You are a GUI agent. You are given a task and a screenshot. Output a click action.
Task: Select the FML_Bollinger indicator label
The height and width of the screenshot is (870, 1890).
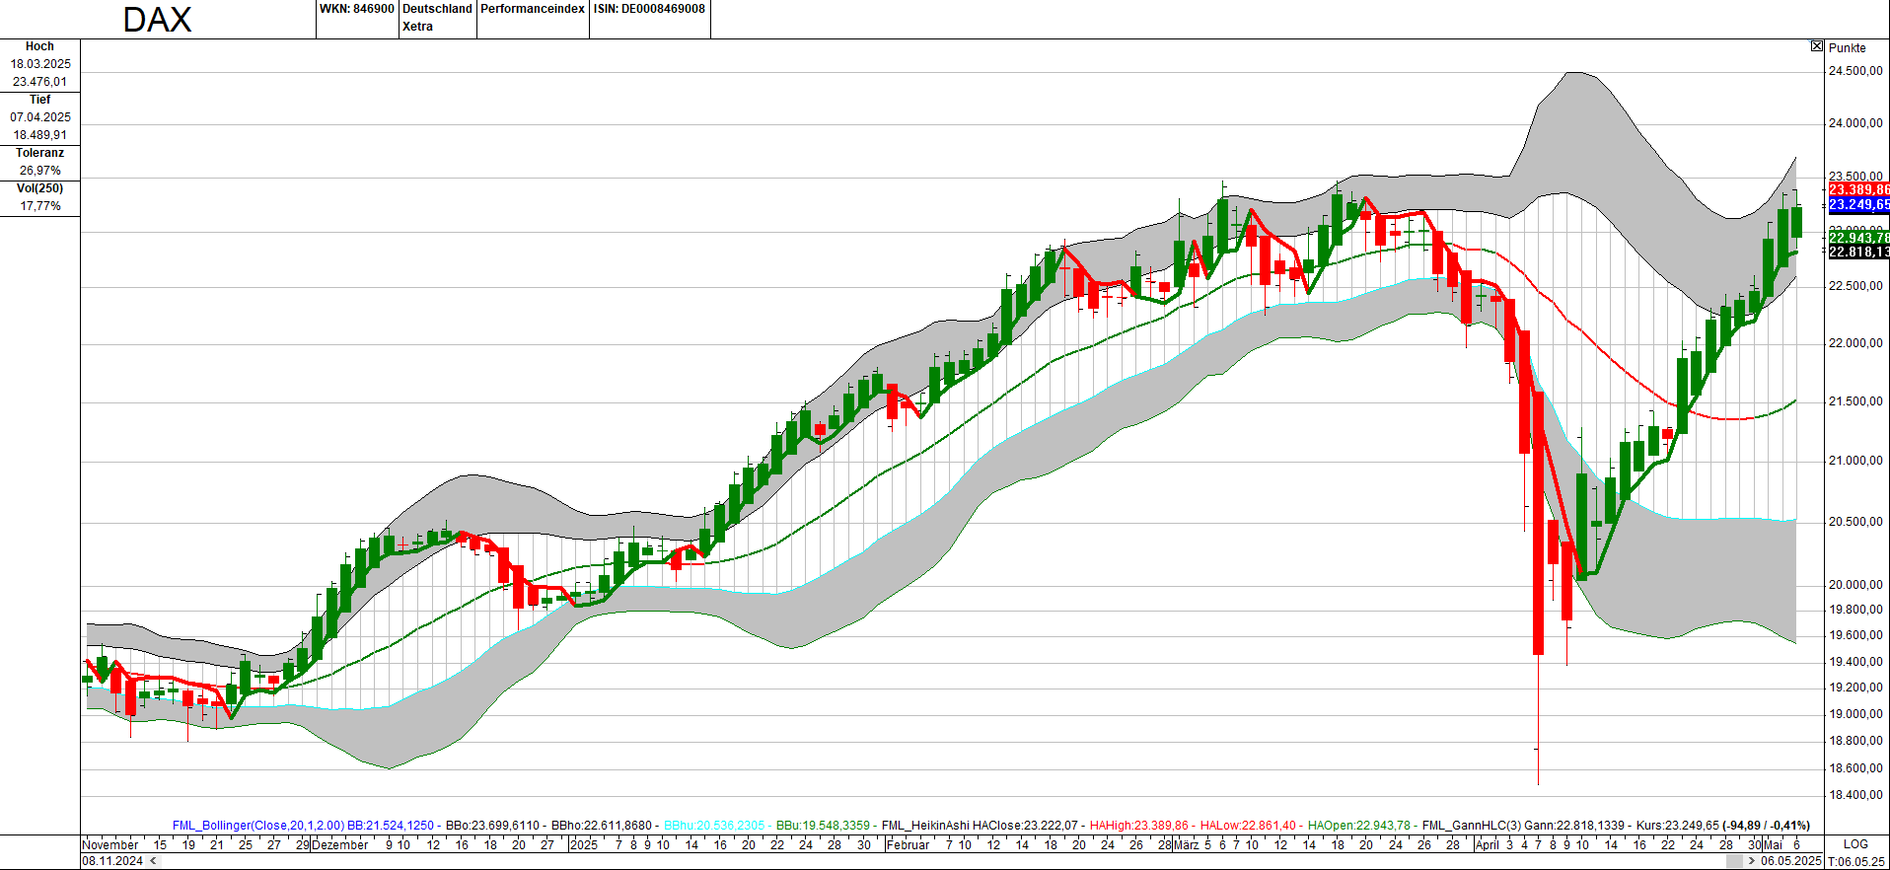click(258, 826)
